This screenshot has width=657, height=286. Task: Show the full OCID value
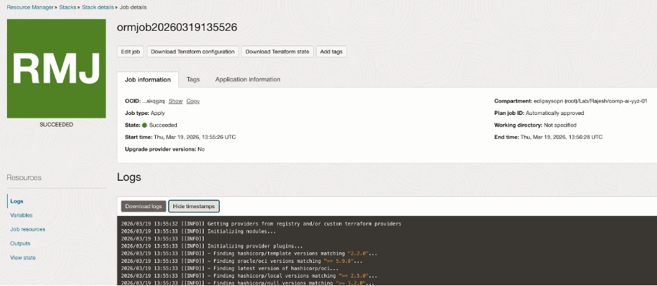point(175,101)
